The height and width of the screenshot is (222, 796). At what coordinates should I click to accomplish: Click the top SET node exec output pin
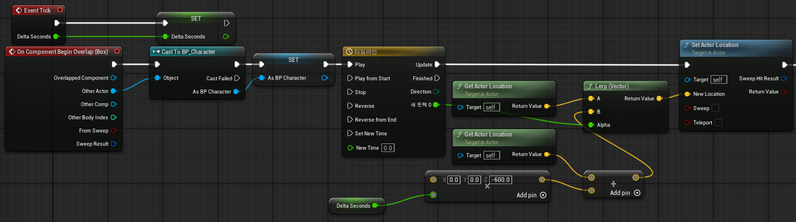coord(227,23)
